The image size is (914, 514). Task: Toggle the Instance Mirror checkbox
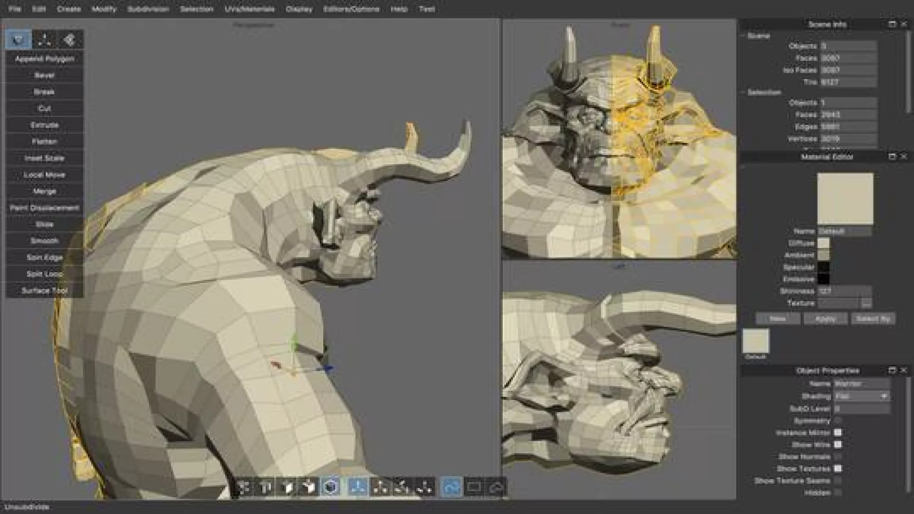pos(838,433)
